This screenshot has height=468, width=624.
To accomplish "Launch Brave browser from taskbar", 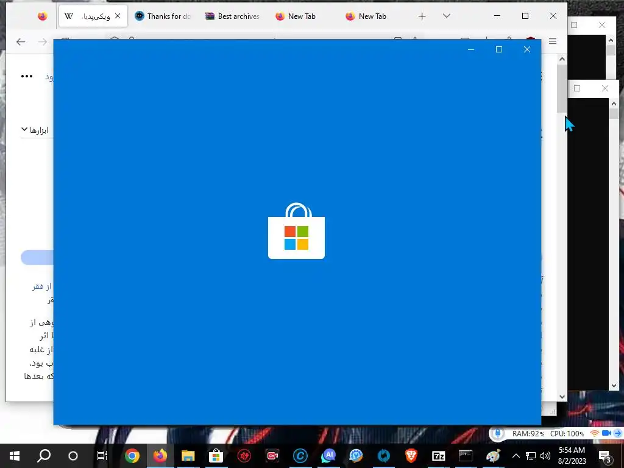I will (411, 456).
